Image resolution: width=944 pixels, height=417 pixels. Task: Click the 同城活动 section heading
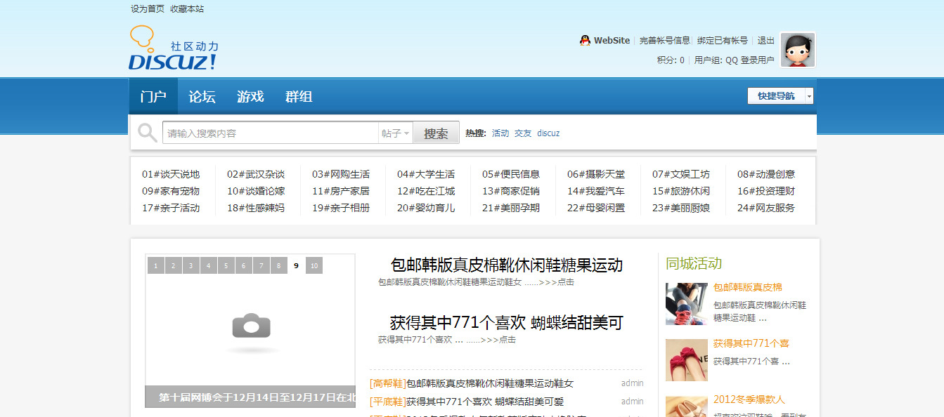click(x=694, y=264)
